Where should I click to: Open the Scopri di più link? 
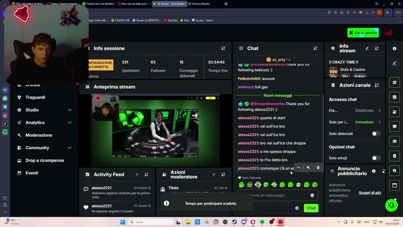369,193
